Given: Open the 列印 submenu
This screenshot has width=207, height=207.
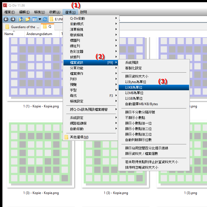Looking at the screenshot, I should coord(91,79).
